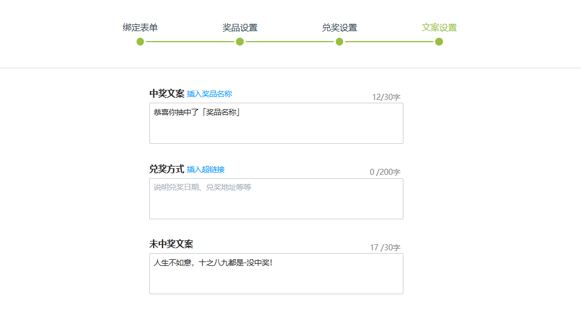Open the 兑奖设置 step label
This screenshot has height=312, width=581.
(339, 28)
